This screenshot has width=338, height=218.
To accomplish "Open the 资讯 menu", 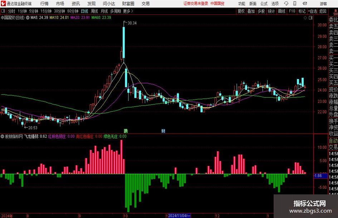I will 76,4.
